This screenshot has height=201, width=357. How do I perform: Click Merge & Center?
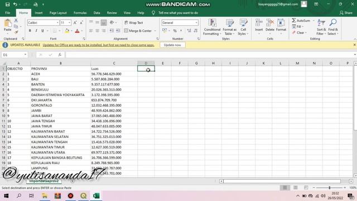click(138, 31)
